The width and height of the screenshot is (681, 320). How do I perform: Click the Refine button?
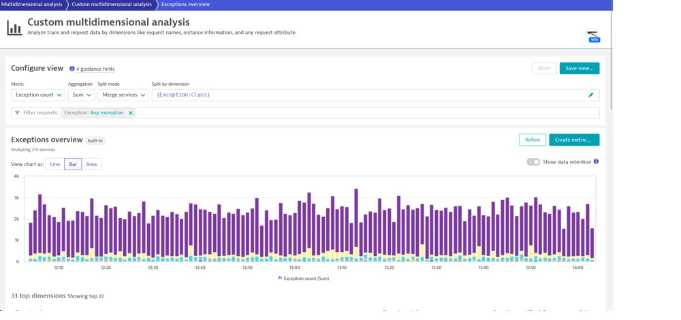point(533,140)
